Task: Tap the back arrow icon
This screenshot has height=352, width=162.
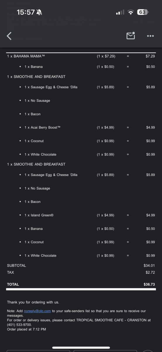Action: [x=9, y=36]
